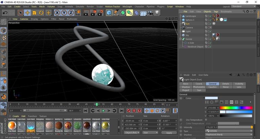Enable Polygons mode

pos(3,65)
